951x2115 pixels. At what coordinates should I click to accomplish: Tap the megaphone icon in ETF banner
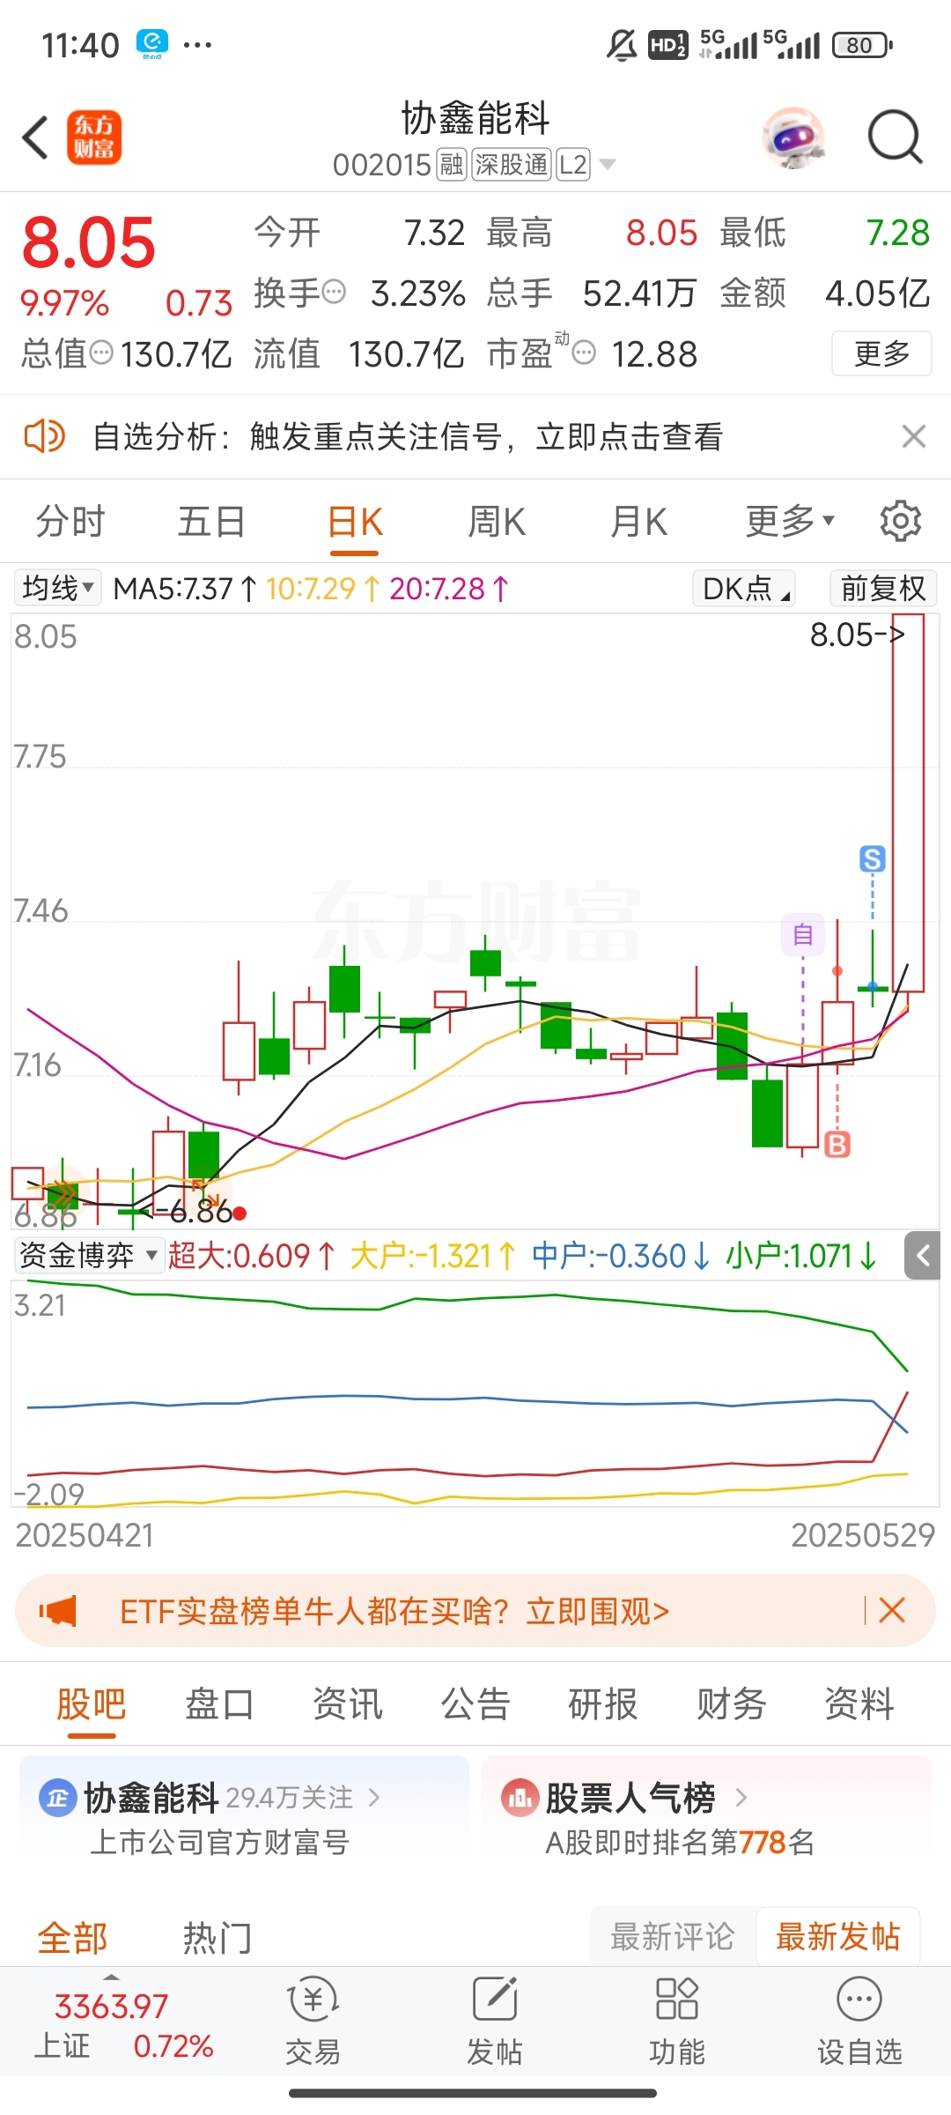coord(57,1611)
